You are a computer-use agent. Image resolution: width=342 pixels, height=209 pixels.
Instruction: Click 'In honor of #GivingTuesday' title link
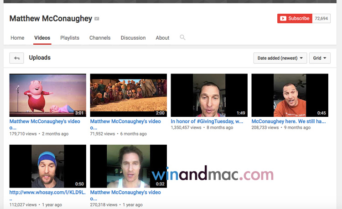click(207, 121)
